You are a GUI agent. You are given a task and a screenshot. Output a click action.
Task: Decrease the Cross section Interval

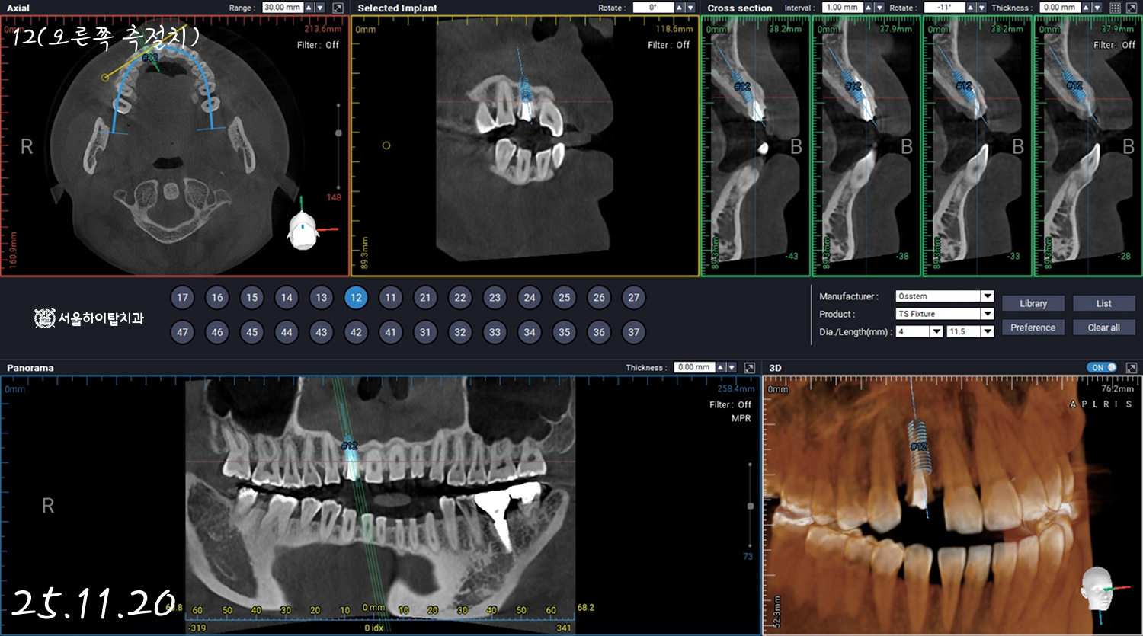point(879,8)
